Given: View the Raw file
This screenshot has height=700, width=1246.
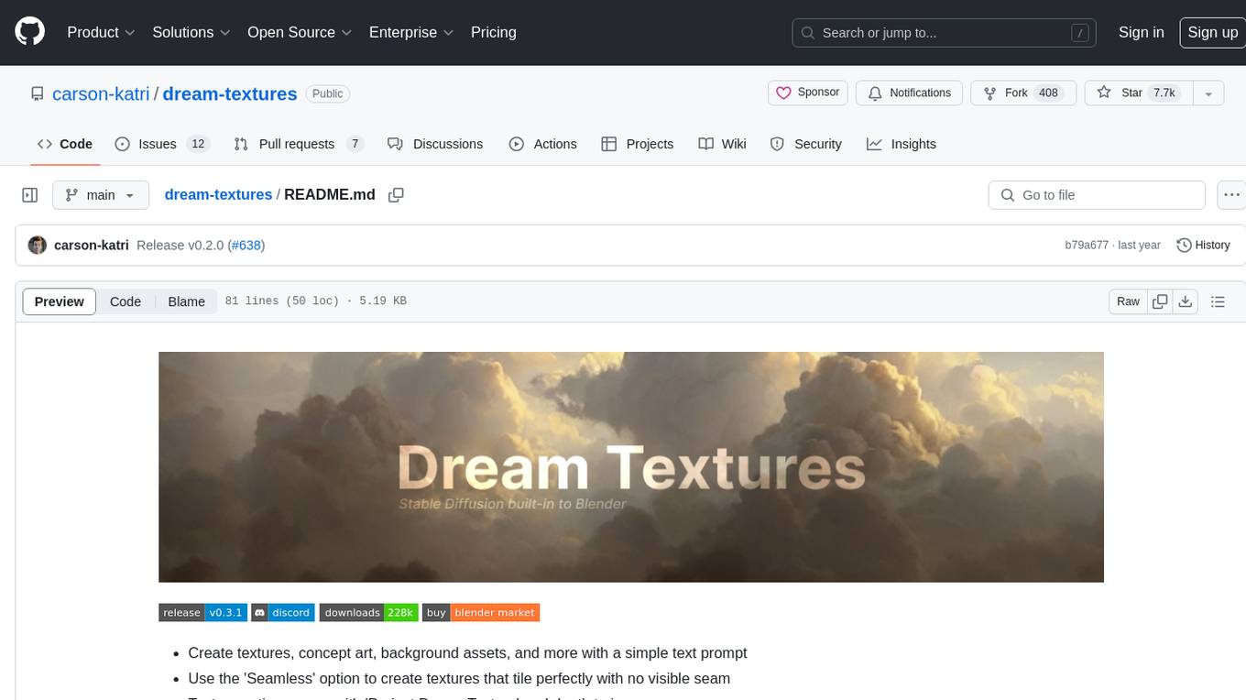Looking at the screenshot, I should click(x=1128, y=301).
